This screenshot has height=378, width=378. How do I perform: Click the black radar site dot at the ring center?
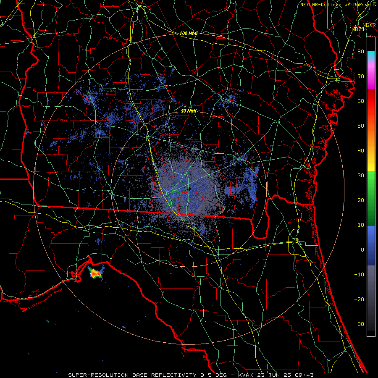189,189
